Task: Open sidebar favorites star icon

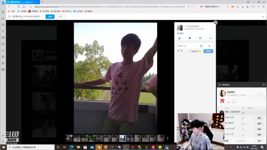Action: [3, 19]
